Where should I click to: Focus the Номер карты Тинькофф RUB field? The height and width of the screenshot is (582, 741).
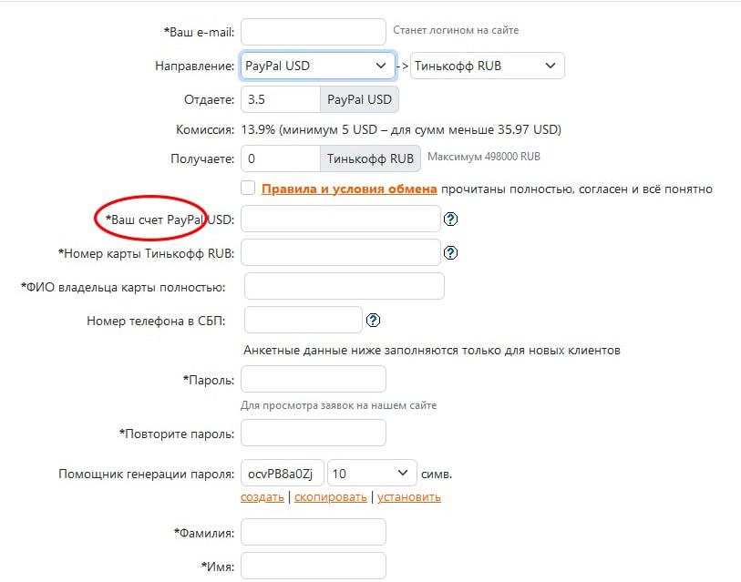coord(341,252)
